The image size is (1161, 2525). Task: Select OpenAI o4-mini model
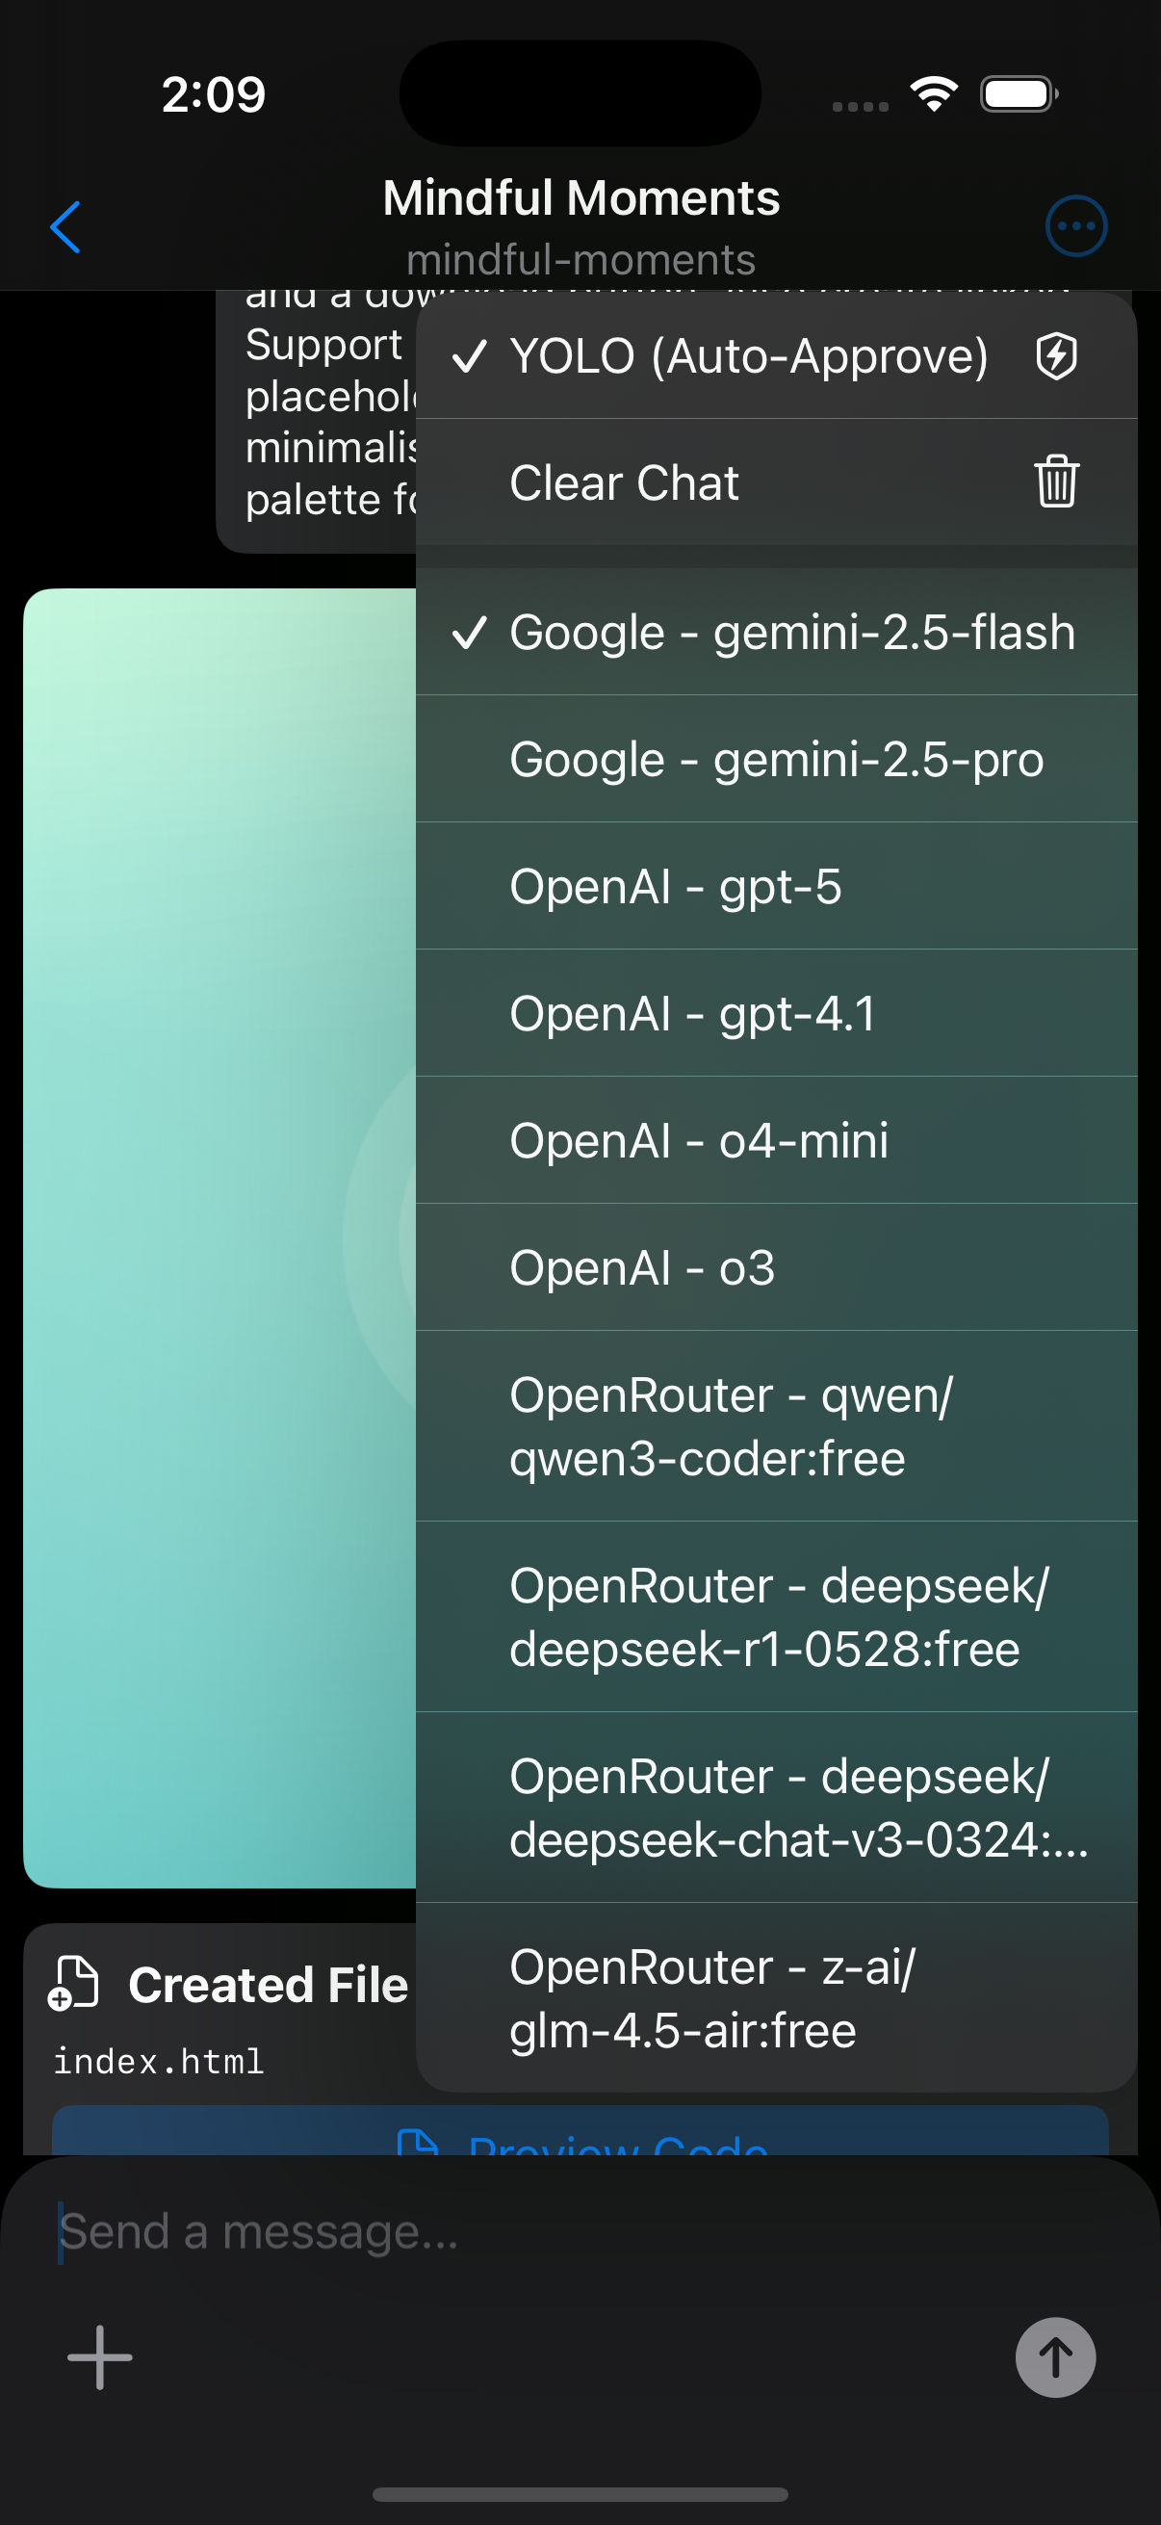(x=699, y=1139)
